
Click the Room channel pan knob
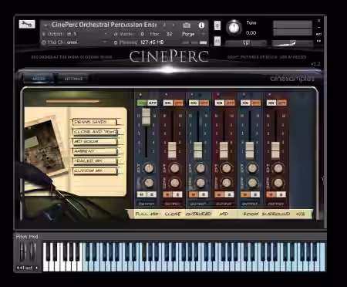point(252,168)
